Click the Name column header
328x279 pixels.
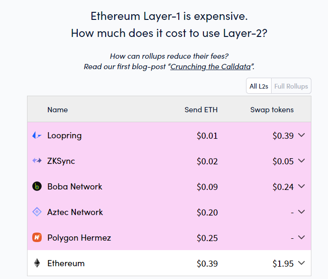57,110
